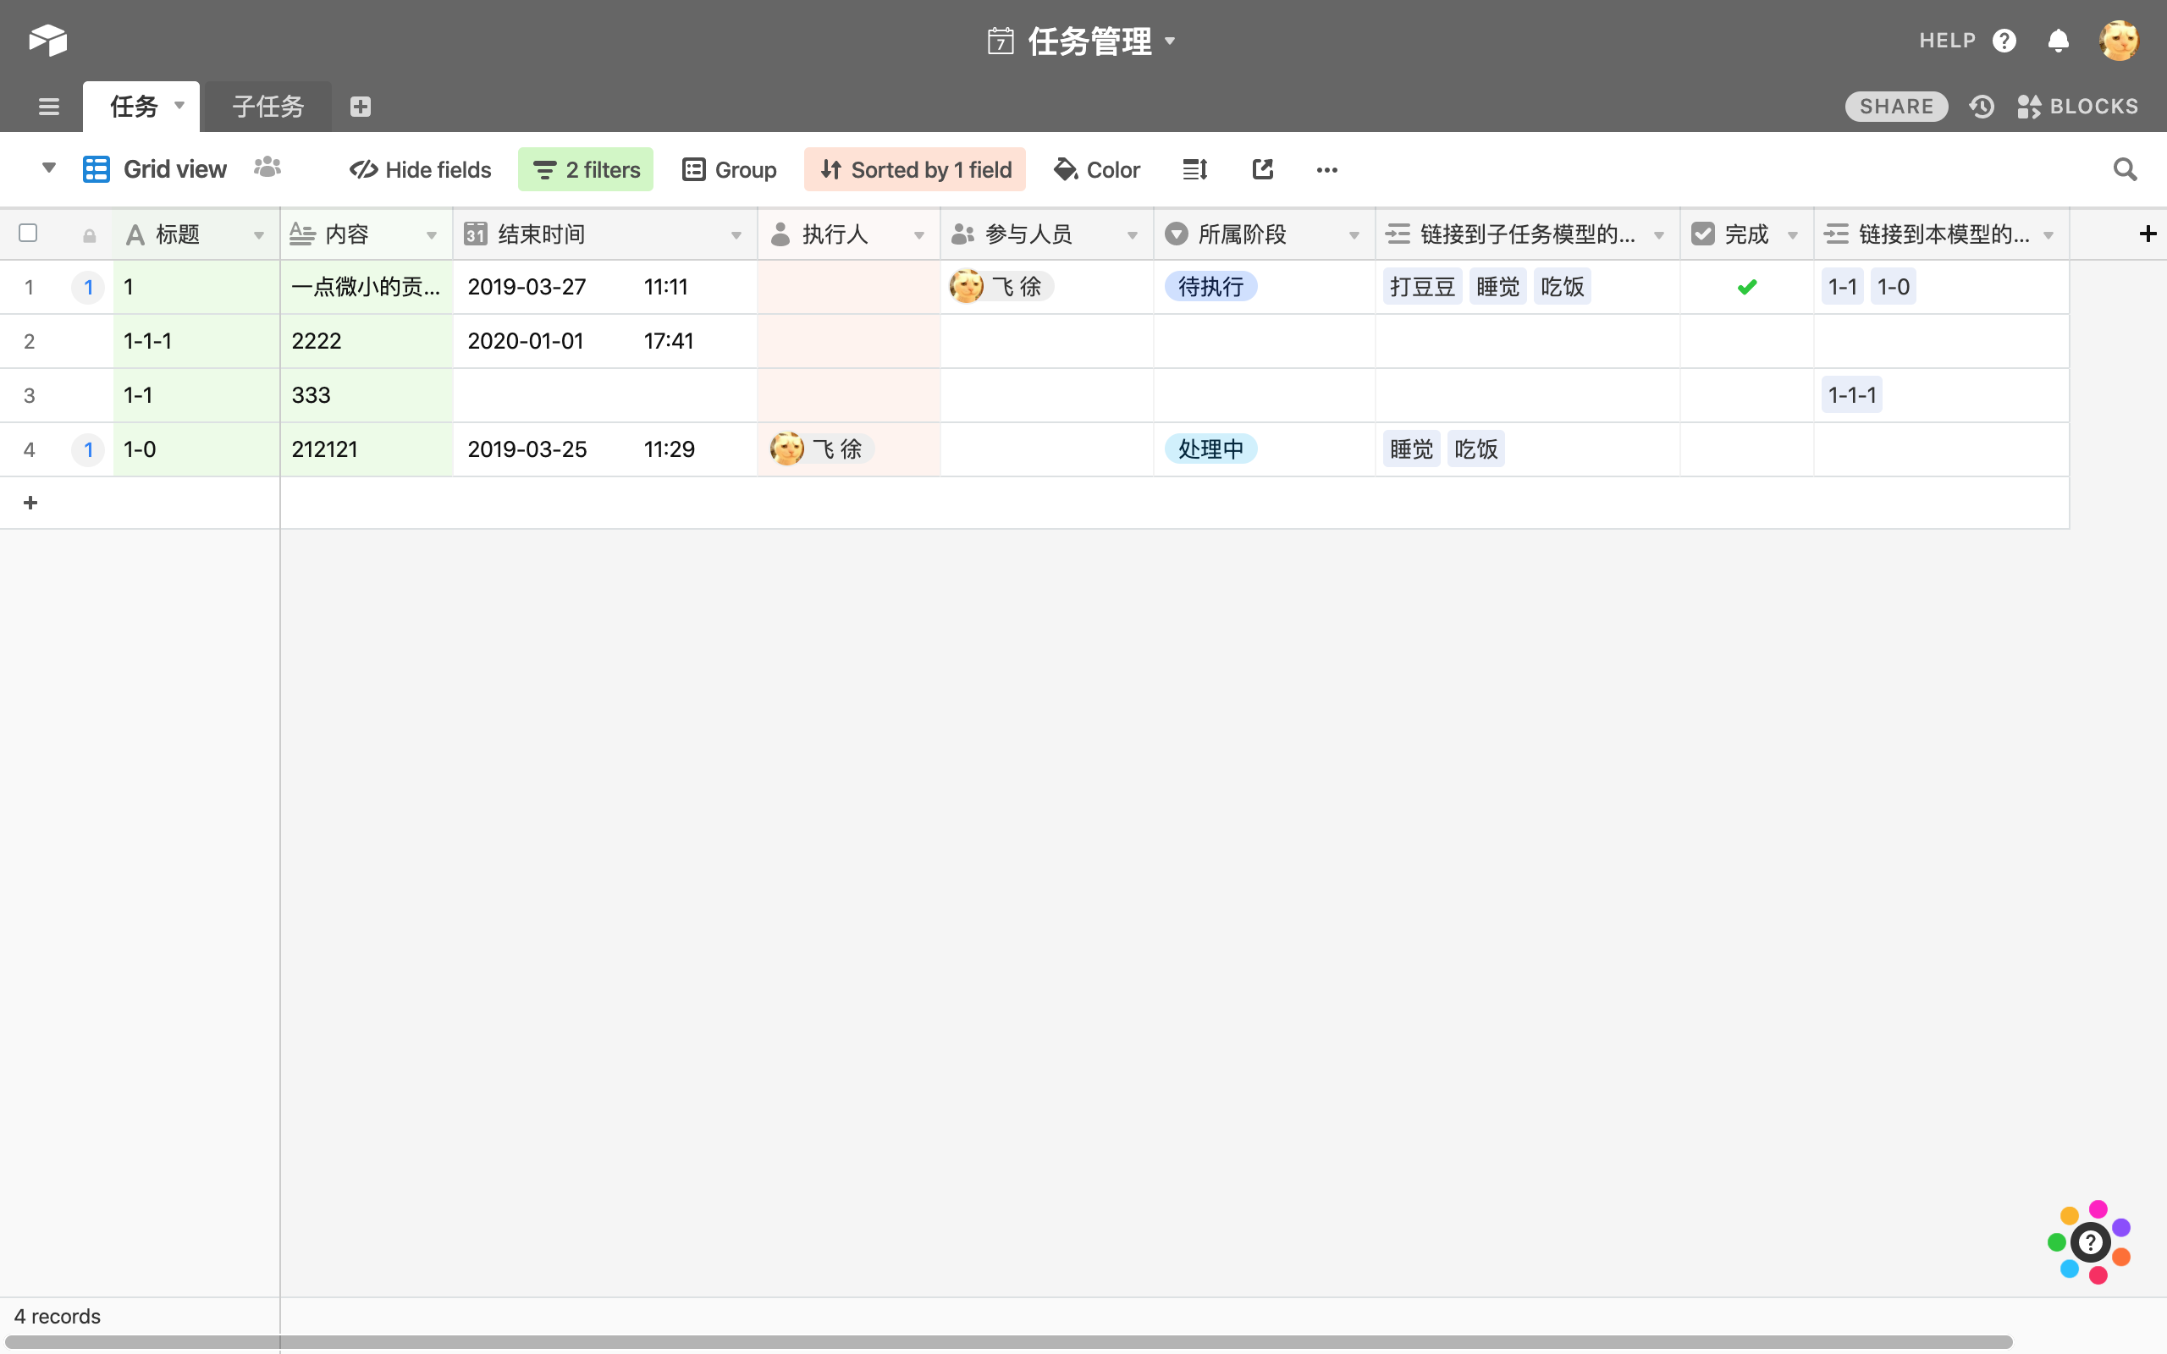Expand the 标题 column header dropdown
The image size is (2167, 1354).
tap(259, 235)
